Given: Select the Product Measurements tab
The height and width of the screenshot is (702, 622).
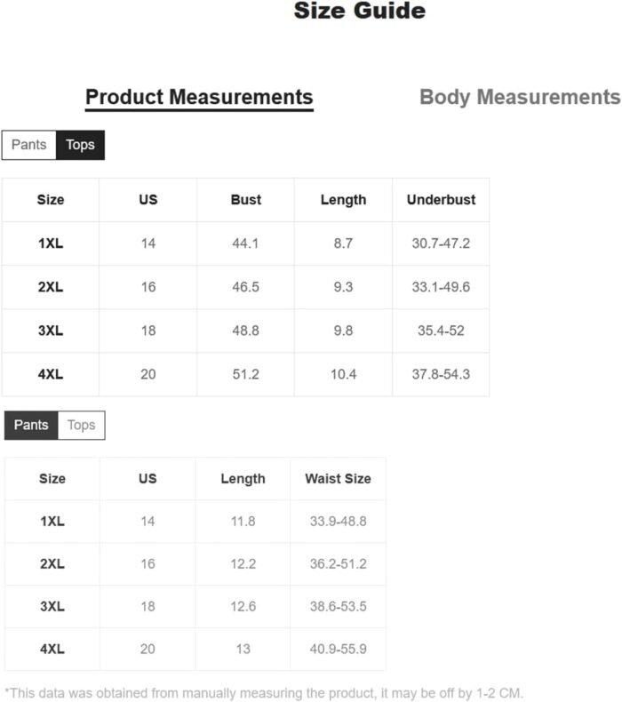Looking at the screenshot, I should click(199, 97).
